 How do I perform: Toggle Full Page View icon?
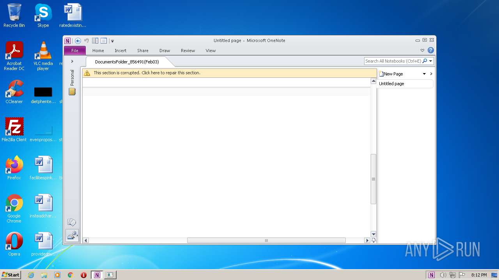(x=104, y=41)
